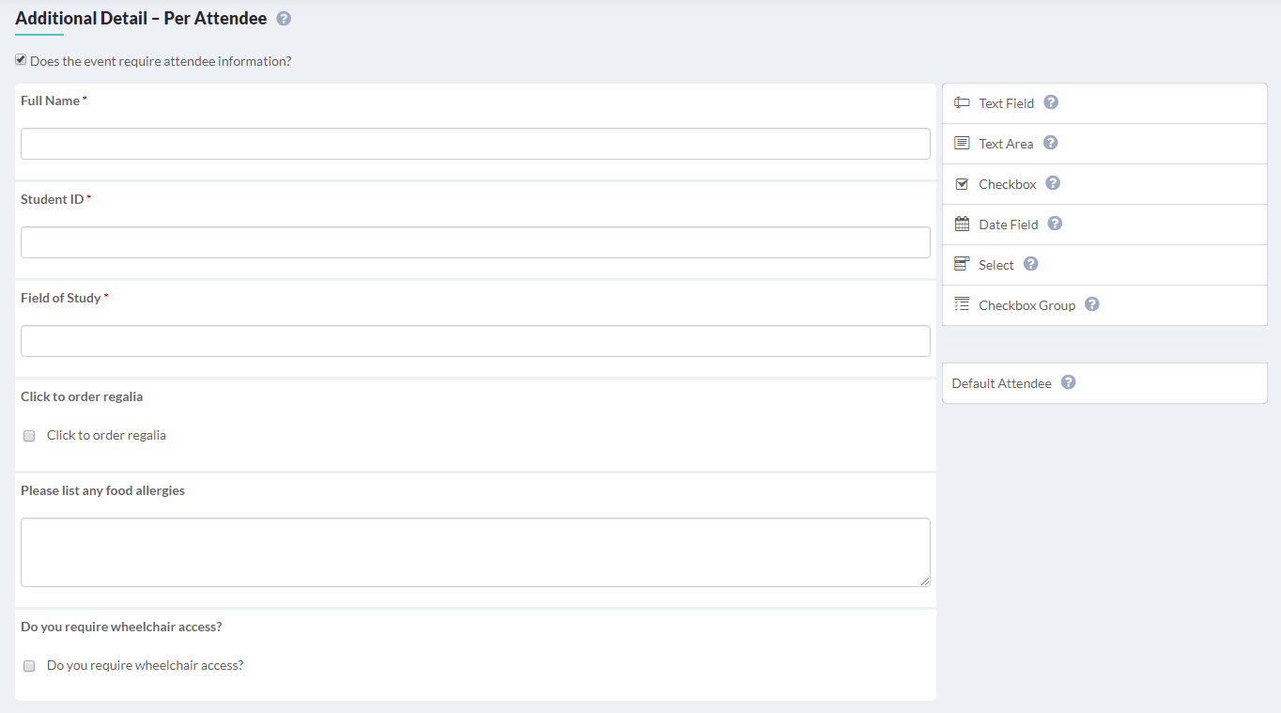Screen dimensions: 1281x713
Task: Focus the Full Name input
Action: [x=475, y=144]
